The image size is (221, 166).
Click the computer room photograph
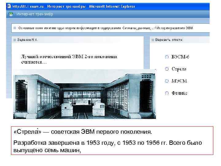coord(85,94)
